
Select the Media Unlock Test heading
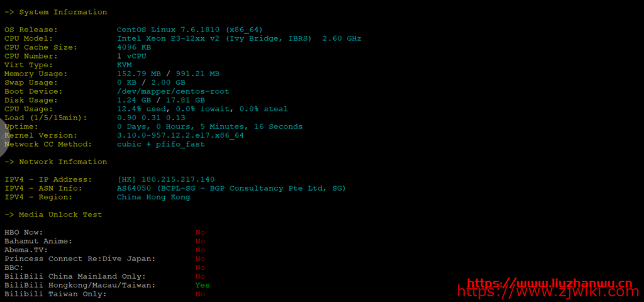coord(53,215)
